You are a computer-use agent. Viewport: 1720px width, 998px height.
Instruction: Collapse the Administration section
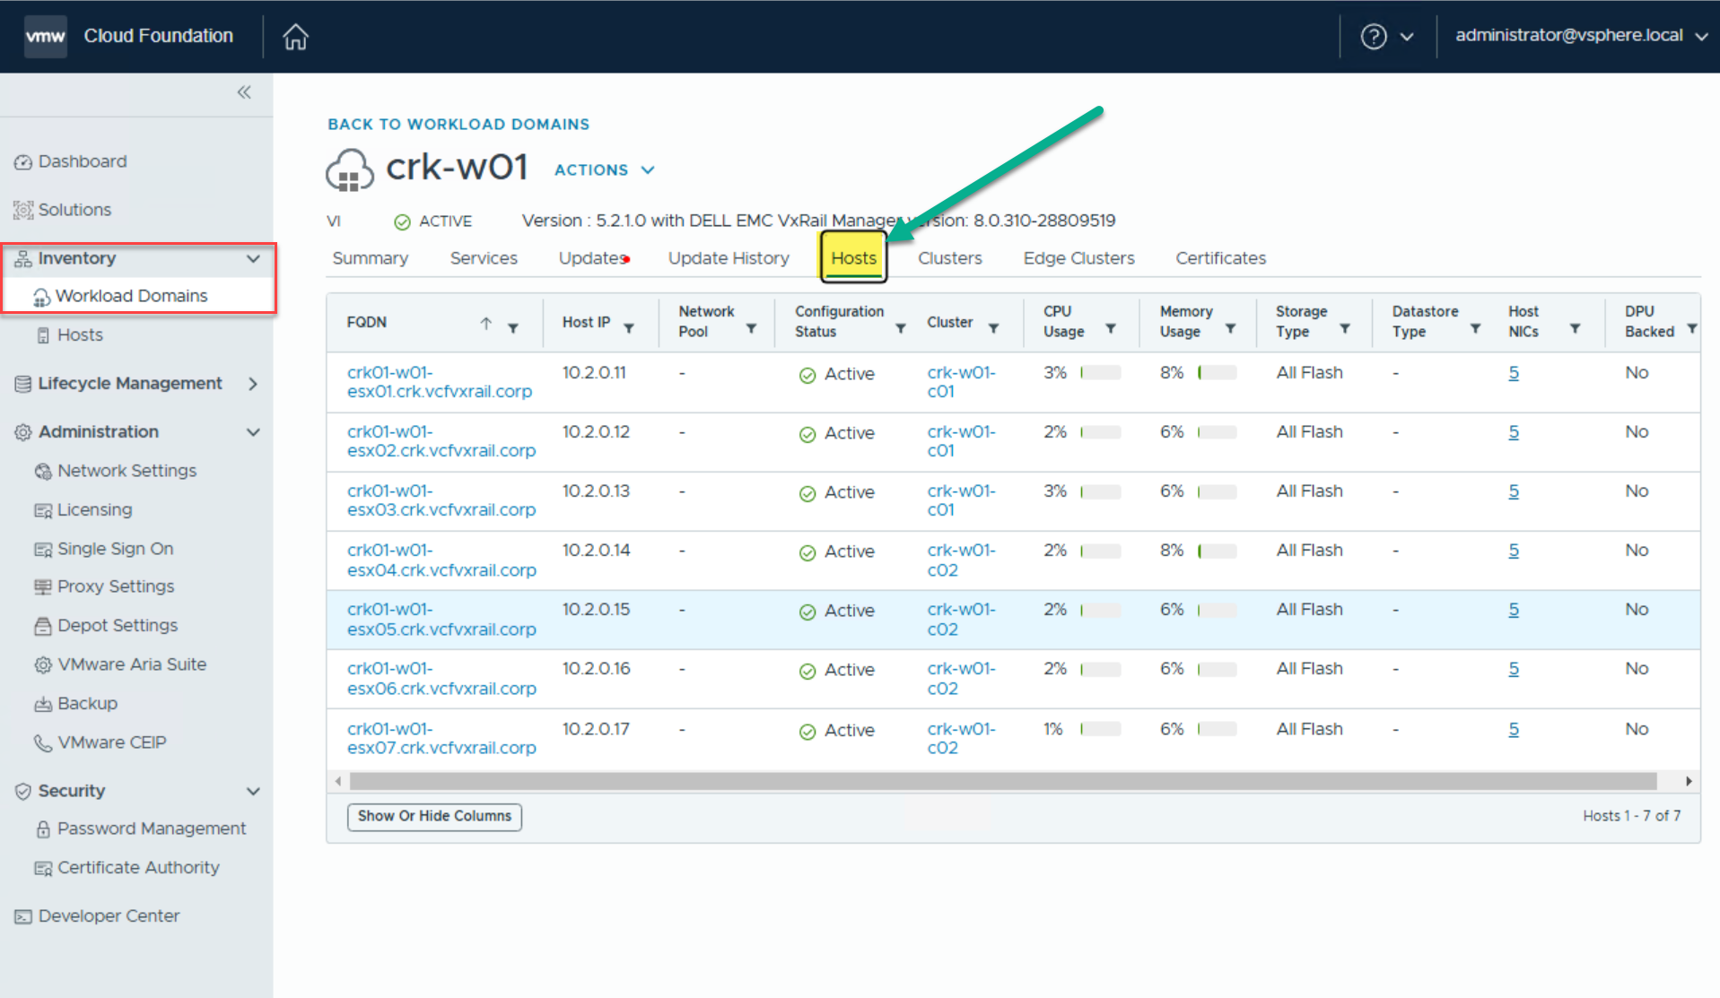pos(253,432)
